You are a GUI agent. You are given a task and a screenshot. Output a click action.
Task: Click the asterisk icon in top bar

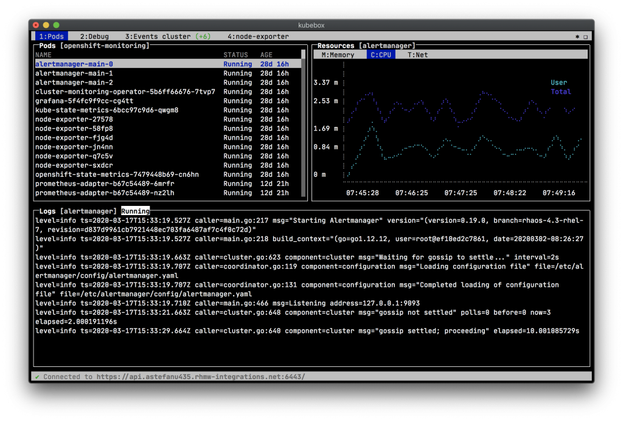pyautogui.click(x=577, y=36)
